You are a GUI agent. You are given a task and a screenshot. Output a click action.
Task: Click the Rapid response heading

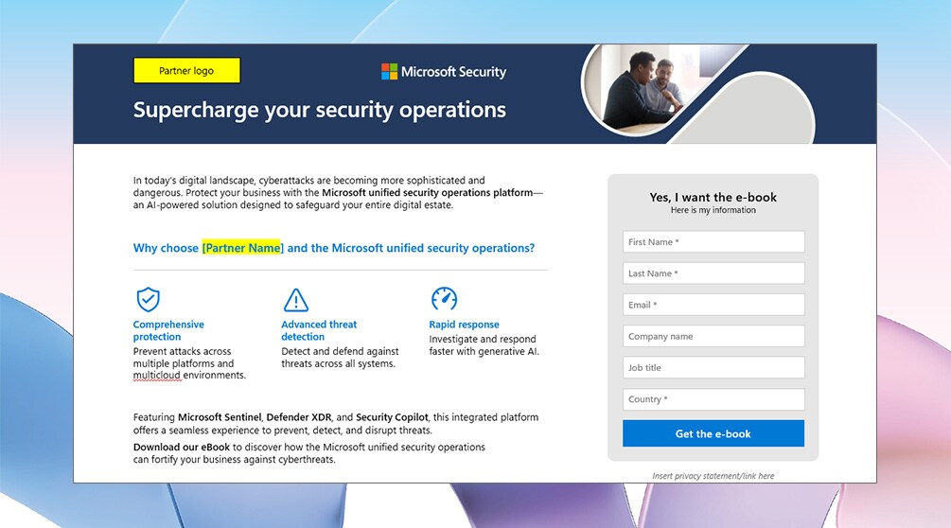point(464,325)
